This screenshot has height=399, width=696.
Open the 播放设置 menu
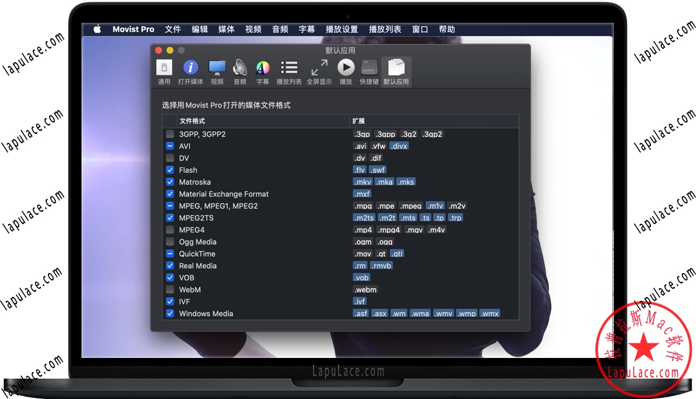[341, 30]
